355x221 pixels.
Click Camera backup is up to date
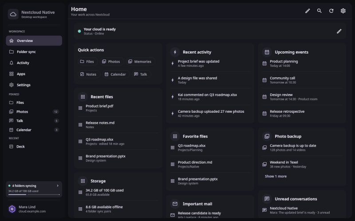tap(302, 148)
